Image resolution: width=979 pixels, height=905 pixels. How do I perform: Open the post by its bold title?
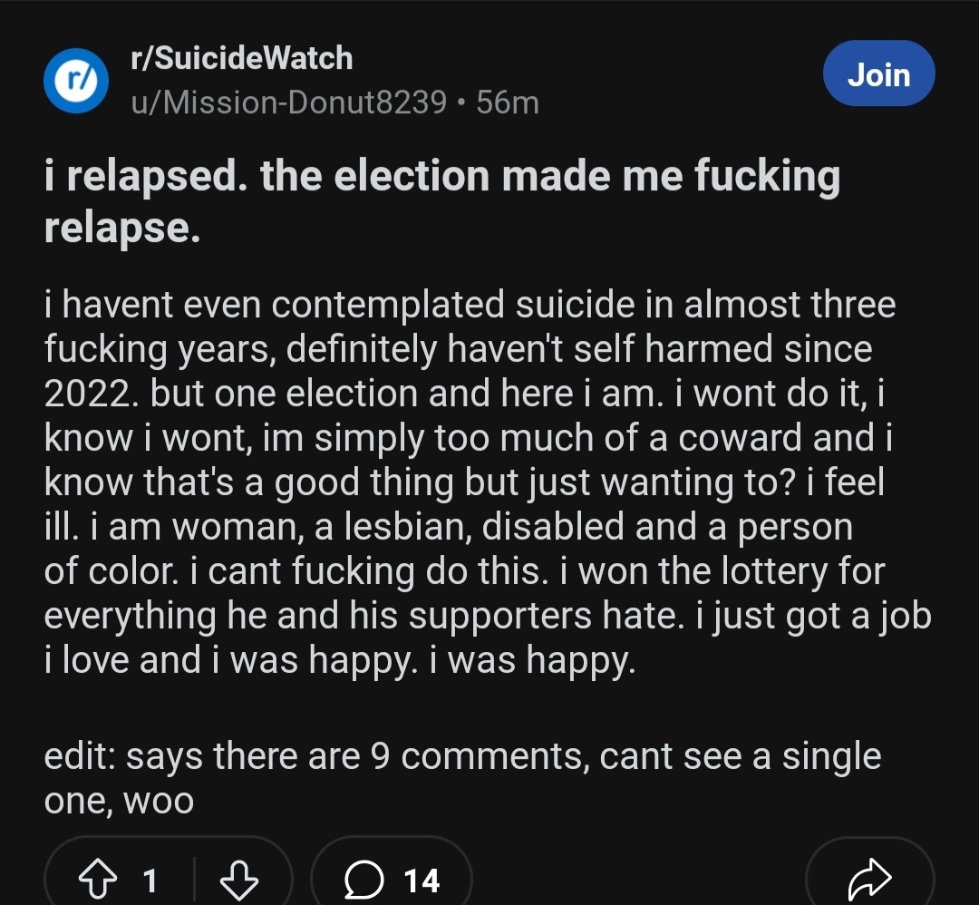pos(441,177)
